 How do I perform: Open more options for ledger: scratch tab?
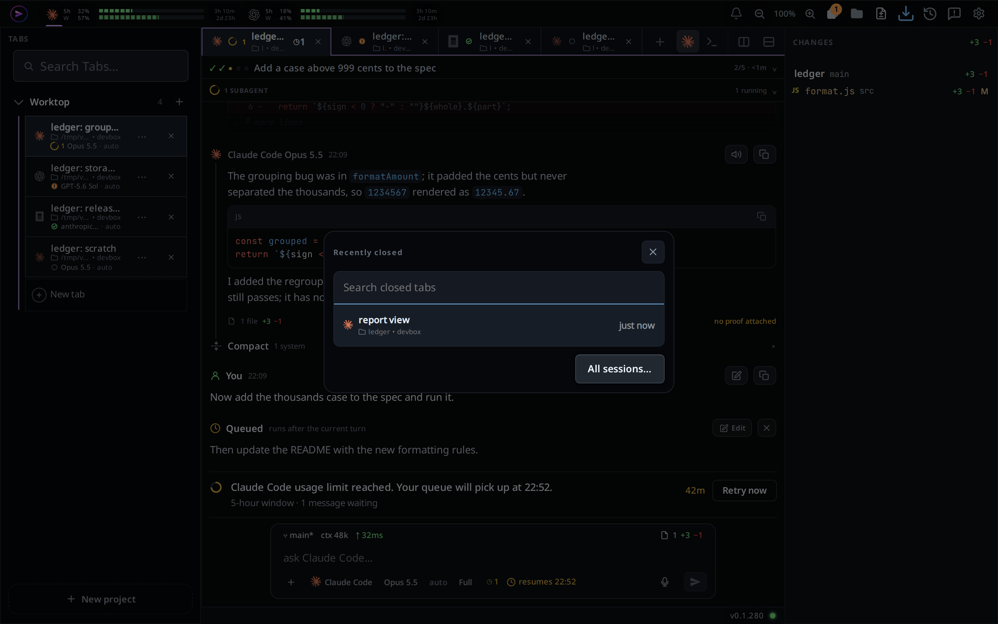tap(142, 258)
